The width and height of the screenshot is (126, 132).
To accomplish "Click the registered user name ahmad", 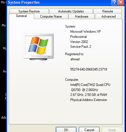I will click(x=75, y=59).
